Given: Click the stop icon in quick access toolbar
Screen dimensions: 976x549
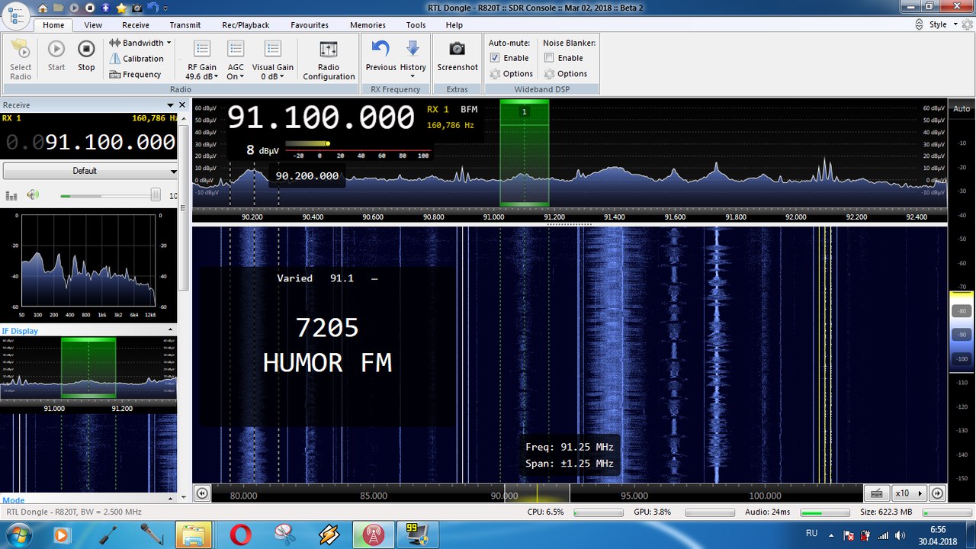Looking at the screenshot, I should point(90,8).
